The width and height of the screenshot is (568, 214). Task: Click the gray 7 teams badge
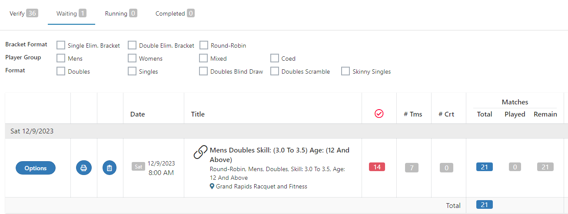[412, 167]
